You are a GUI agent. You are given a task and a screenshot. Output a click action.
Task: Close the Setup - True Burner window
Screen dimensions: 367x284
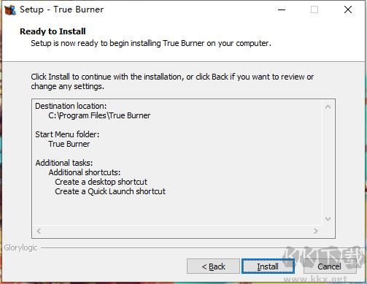click(348, 9)
